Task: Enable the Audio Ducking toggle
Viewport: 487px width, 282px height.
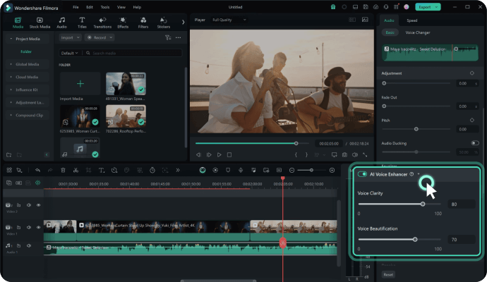Action: tap(474, 142)
